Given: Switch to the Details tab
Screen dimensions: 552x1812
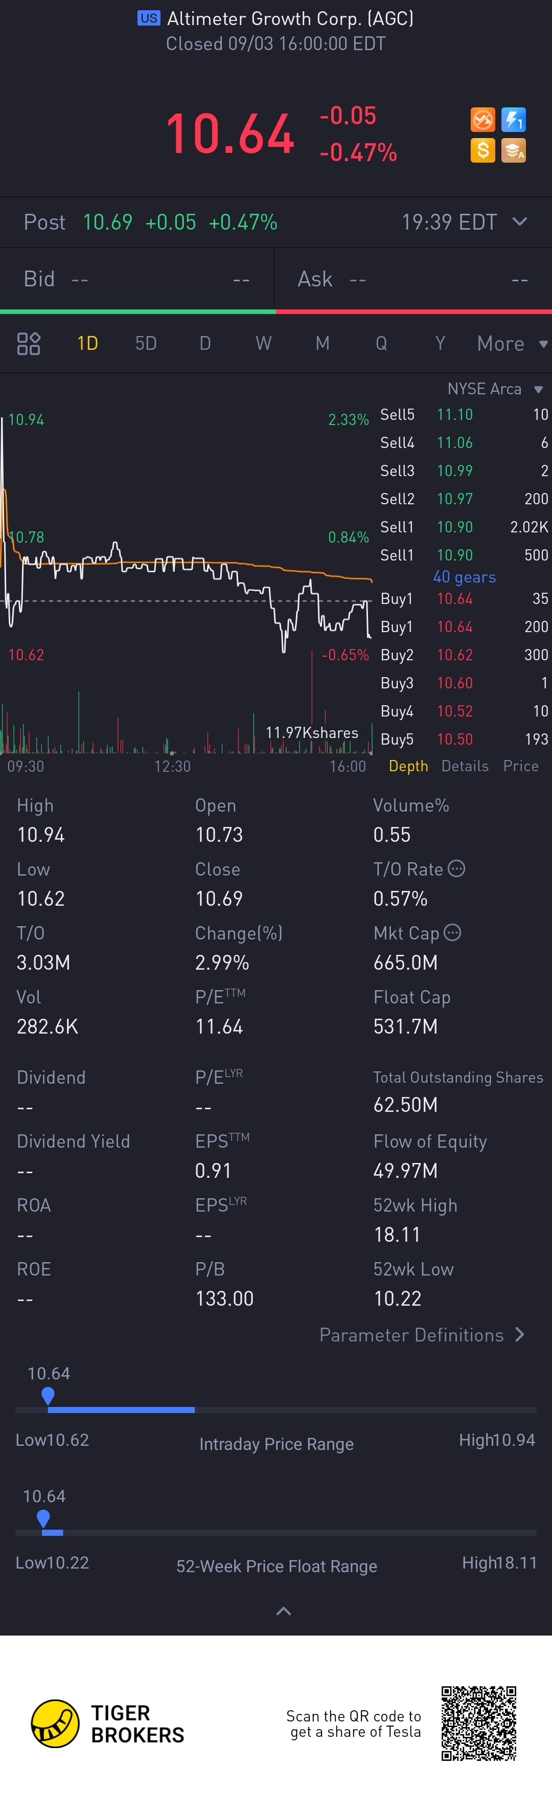Looking at the screenshot, I should [x=465, y=766].
